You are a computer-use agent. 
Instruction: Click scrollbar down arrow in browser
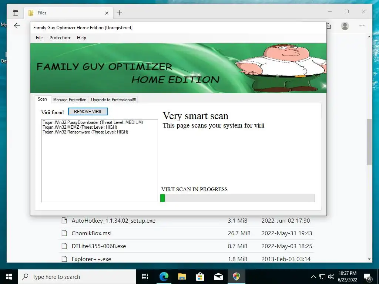(369, 259)
